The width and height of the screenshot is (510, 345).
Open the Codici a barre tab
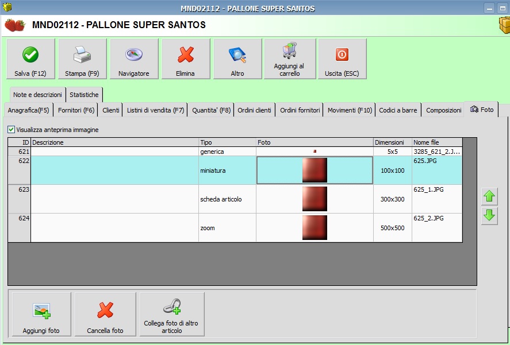click(x=398, y=110)
